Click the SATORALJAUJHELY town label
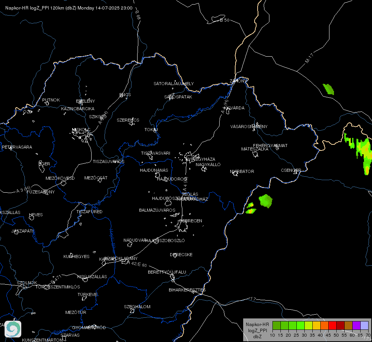This screenshot has width=372, height=342. [174, 84]
